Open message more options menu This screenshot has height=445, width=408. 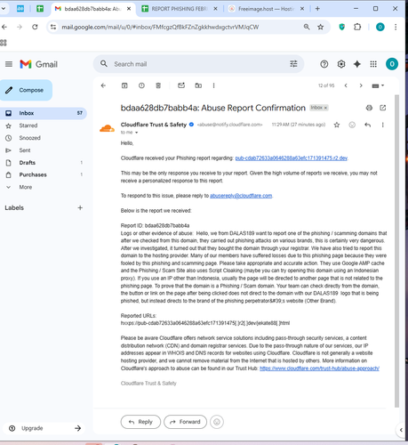(x=382, y=125)
